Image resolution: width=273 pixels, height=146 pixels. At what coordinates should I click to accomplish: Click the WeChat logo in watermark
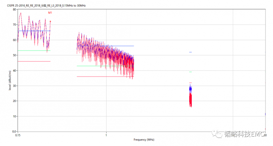(217, 134)
